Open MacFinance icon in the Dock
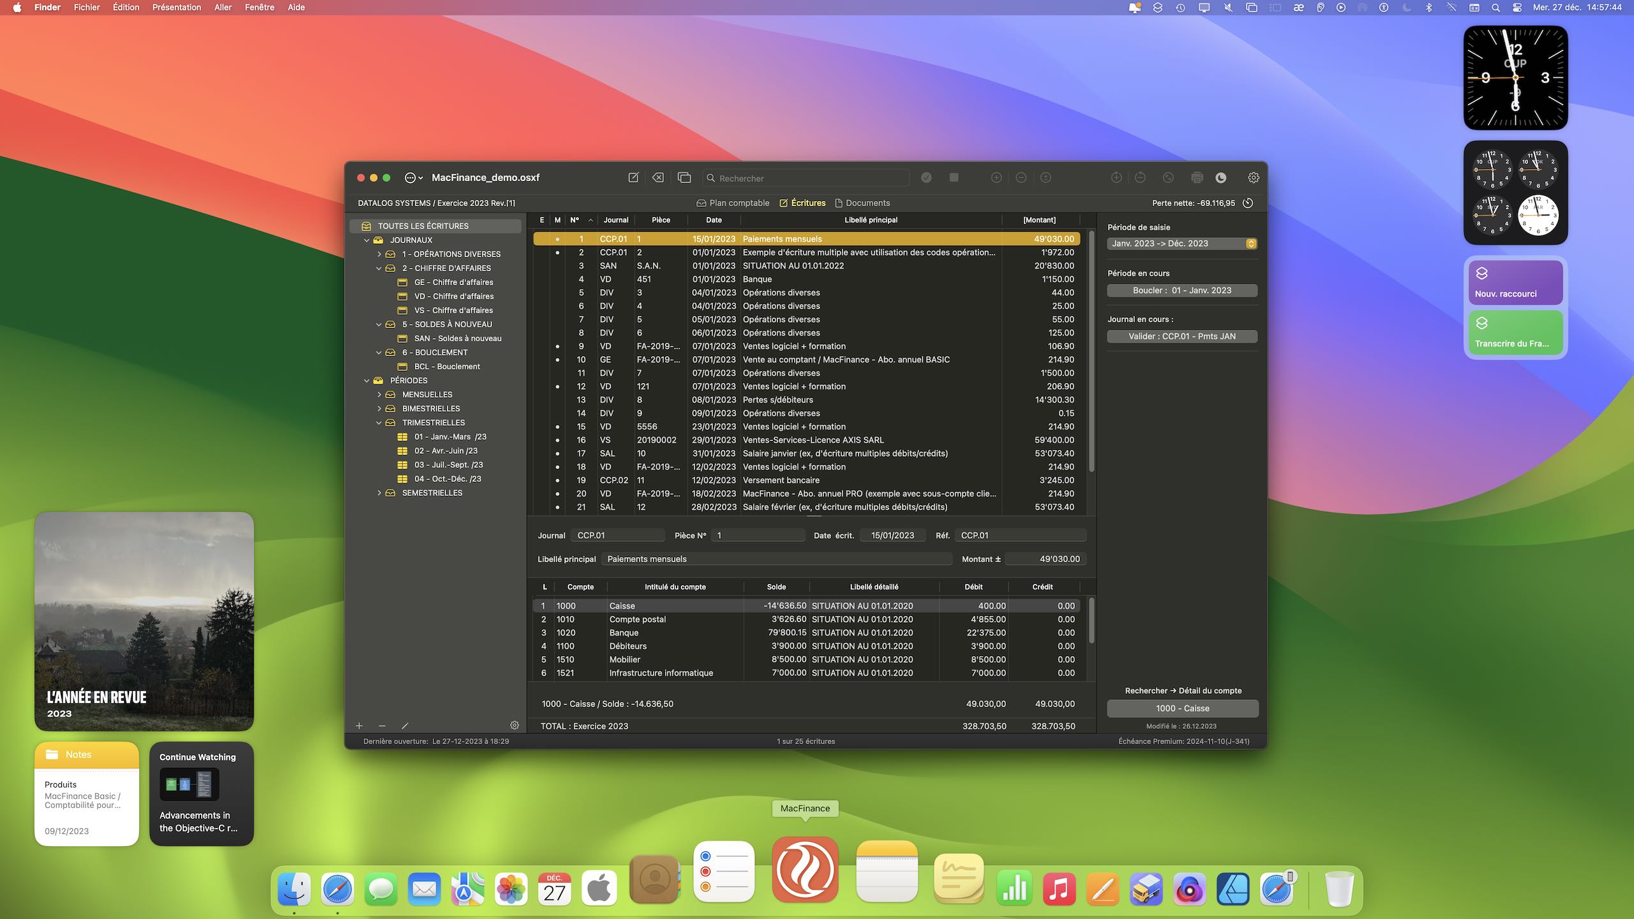This screenshot has height=919, width=1634. click(805, 869)
